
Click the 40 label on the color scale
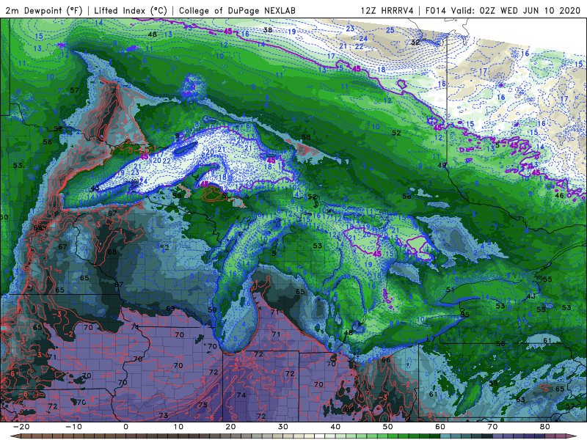click(x=335, y=427)
